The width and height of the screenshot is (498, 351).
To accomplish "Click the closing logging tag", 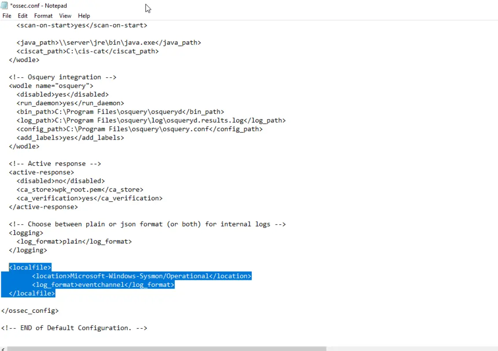I will (28, 250).
